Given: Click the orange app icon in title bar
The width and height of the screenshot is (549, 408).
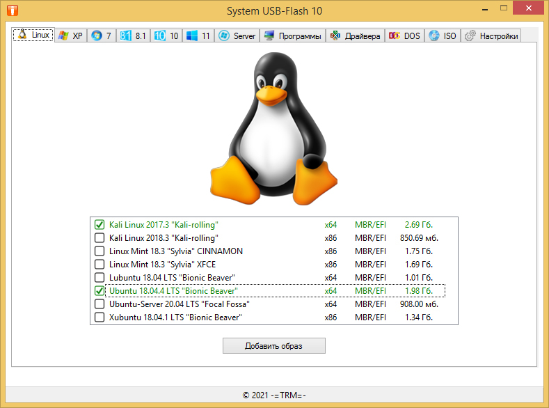Looking at the screenshot, I should (13, 10).
